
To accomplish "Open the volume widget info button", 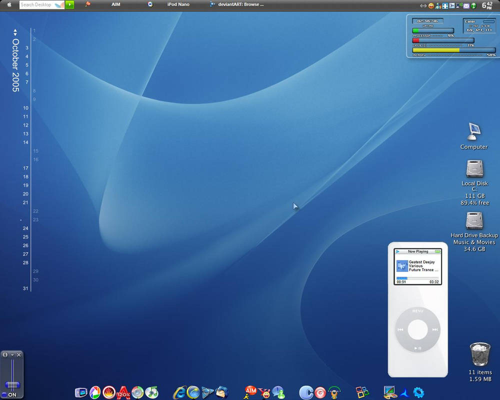I will 5,354.
